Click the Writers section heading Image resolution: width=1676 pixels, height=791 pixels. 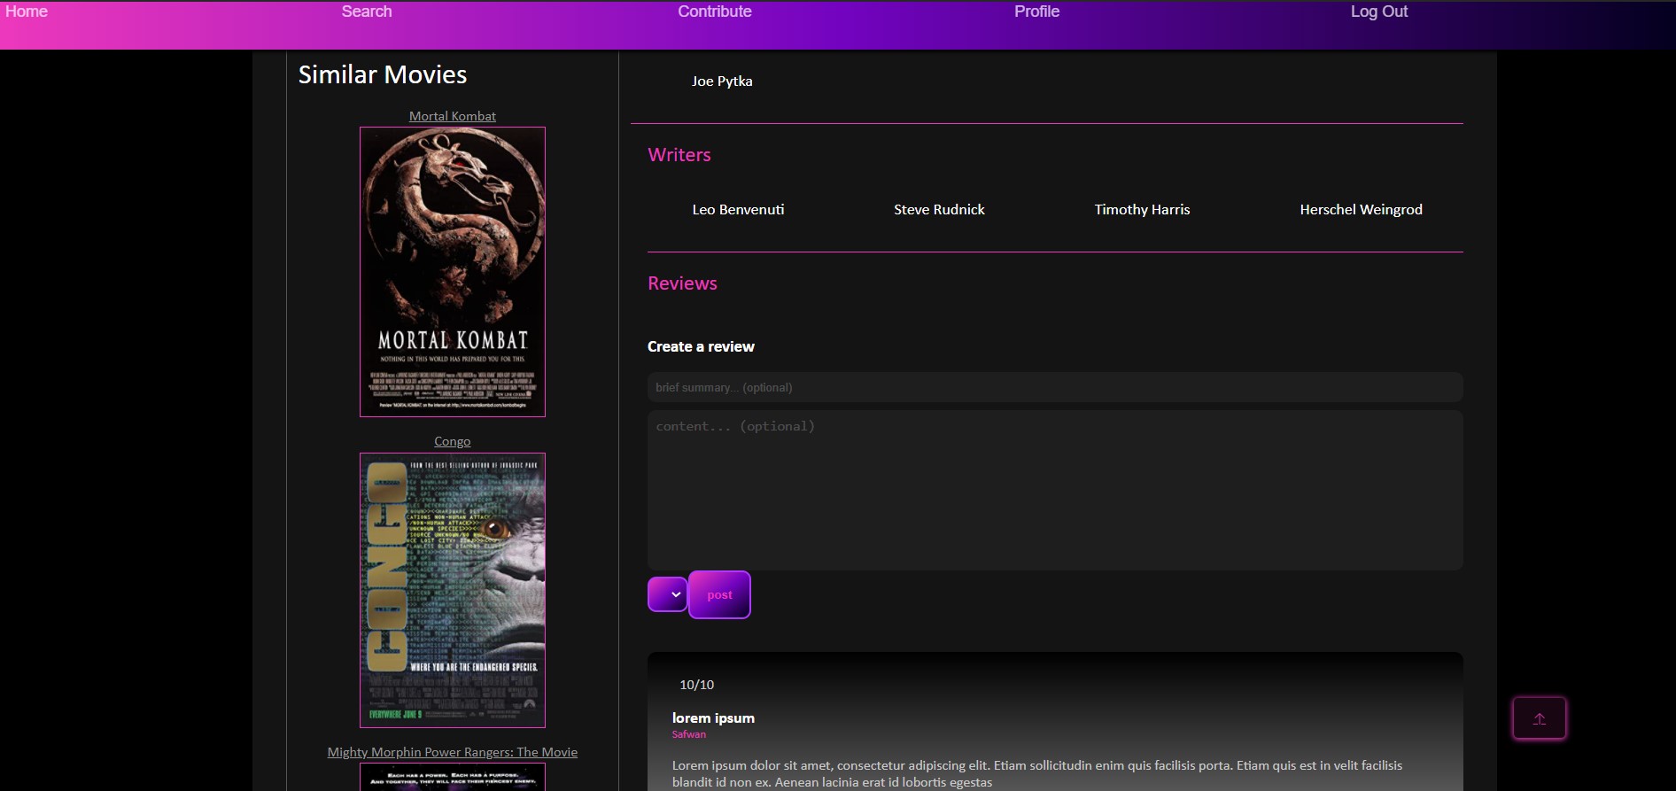point(679,155)
